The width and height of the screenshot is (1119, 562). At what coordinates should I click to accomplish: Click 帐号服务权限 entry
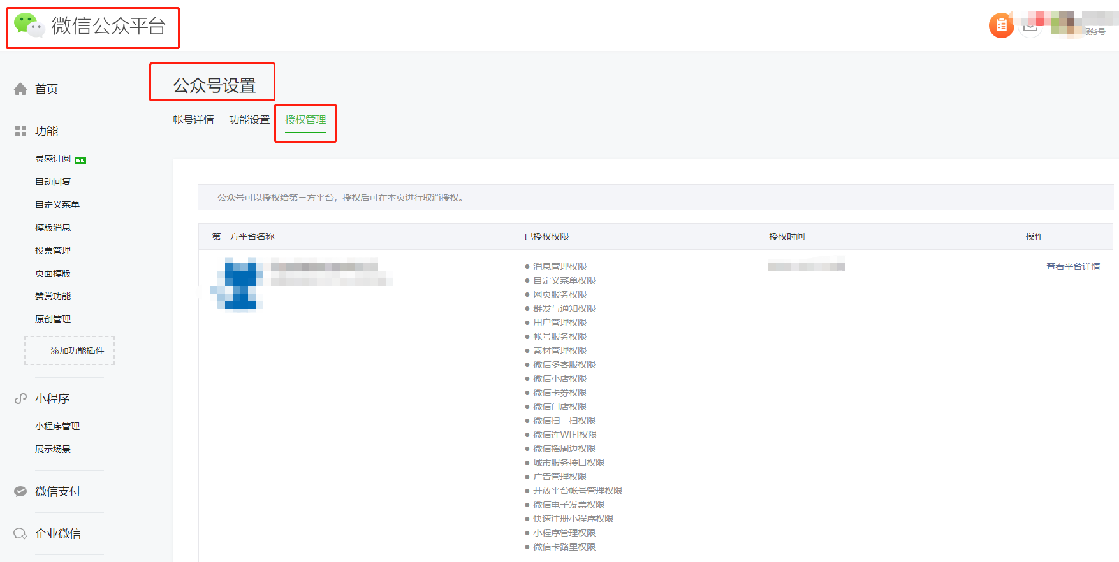560,336
